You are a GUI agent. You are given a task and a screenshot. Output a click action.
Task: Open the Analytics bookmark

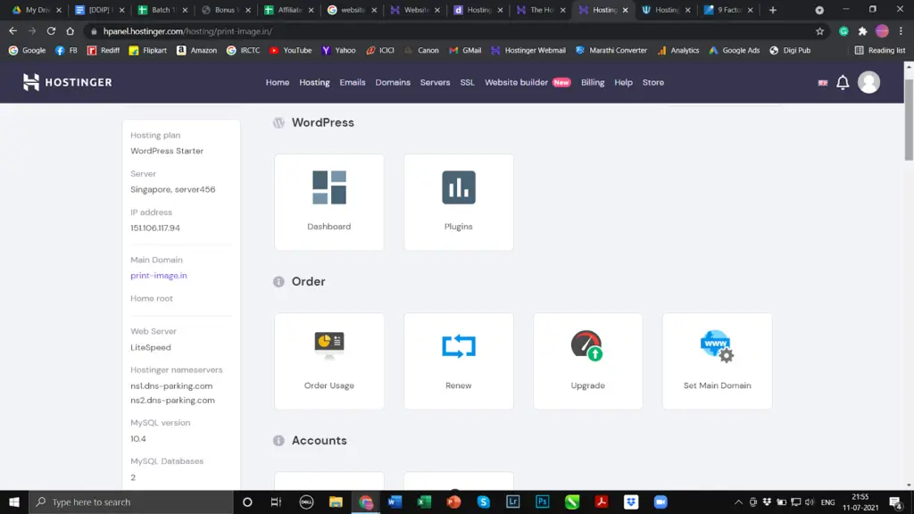(x=678, y=50)
